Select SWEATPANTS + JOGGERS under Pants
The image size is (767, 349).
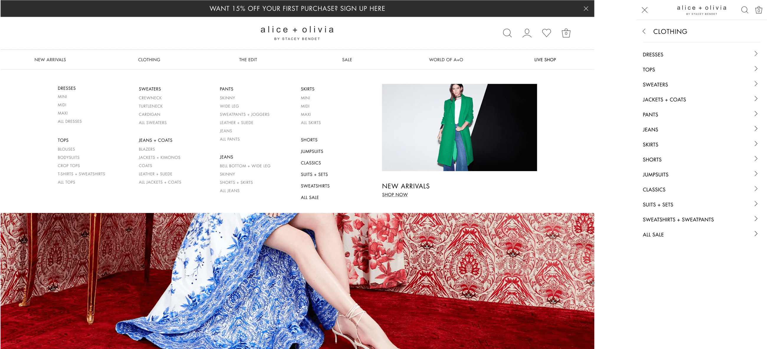click(244, 115)
